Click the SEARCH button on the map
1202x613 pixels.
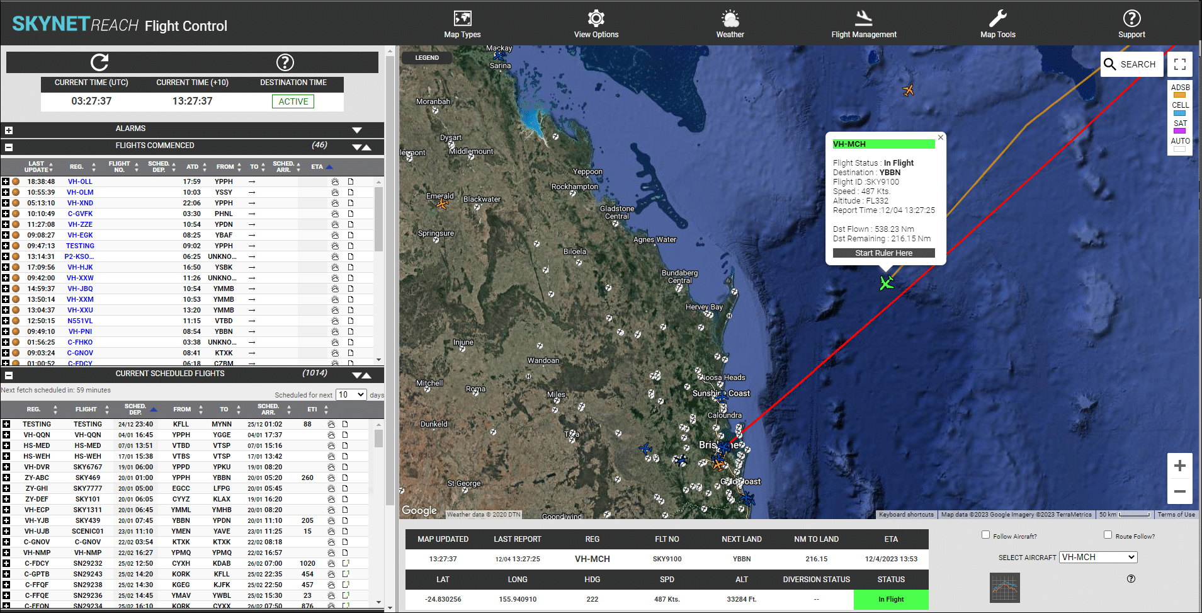(1131, 64)
